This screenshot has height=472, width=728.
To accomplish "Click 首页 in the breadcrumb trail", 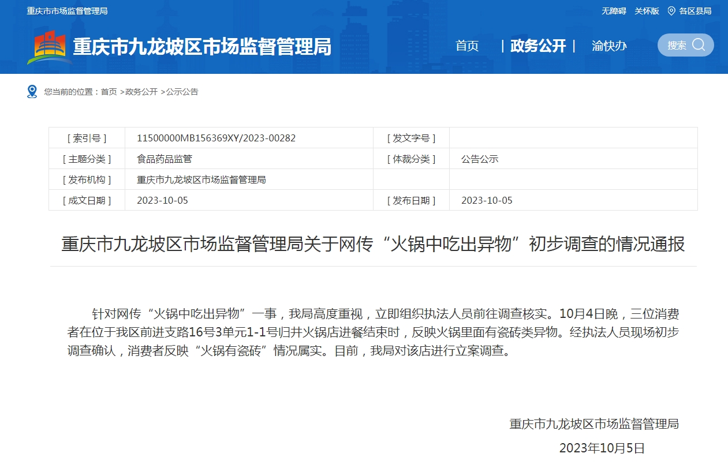I will coord(109,92).
